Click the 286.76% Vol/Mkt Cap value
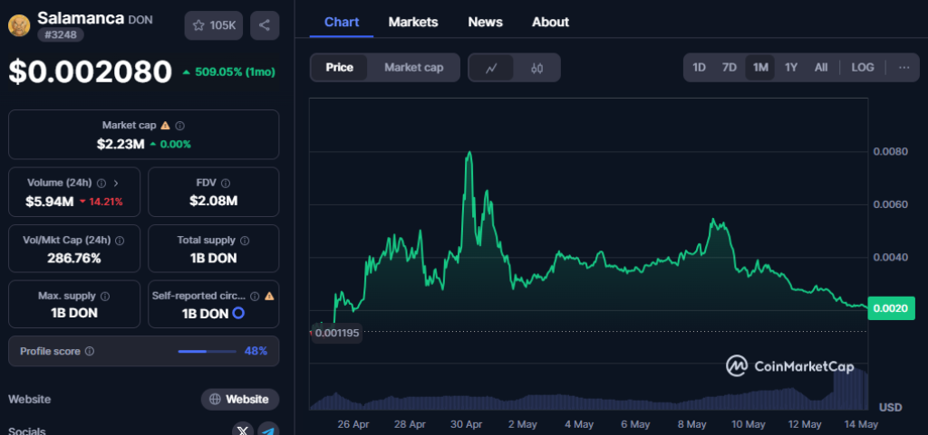This screenshot has height=435, width=928. (x=74, y=259)
